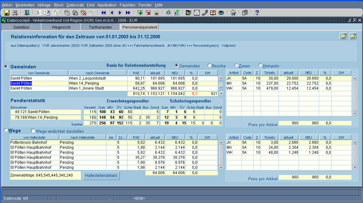Switch to the Selektion tab
The height and width of the screenshot is (203, 363).
(x=21, y=27)
